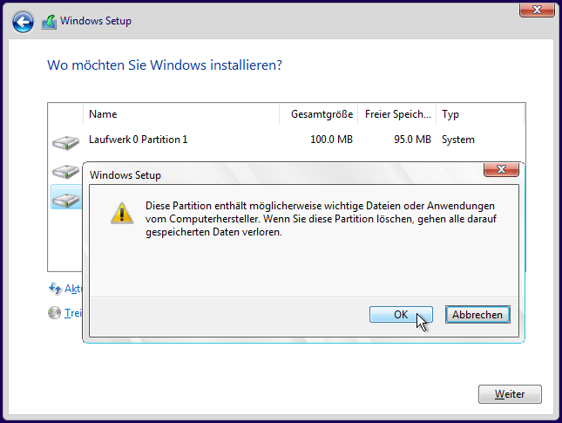Open the partly hidden Treiber laden link
The height and width of the screenshot is (423, 562).
[x=73, y=313]
